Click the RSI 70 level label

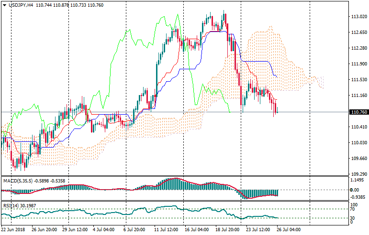(x=353, y=209)
